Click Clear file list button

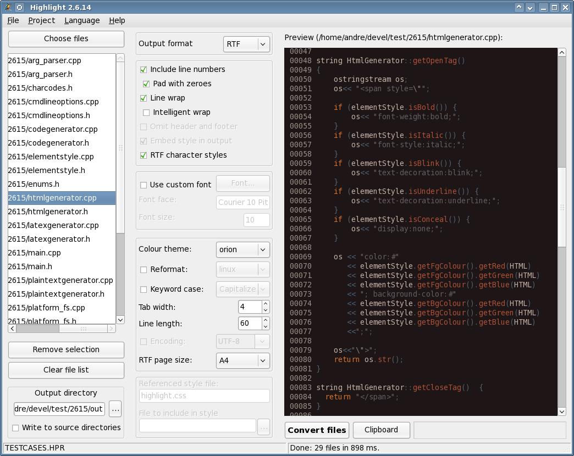(x=66, y=370)
